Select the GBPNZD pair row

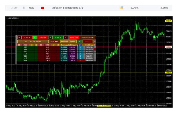[89, 60]
